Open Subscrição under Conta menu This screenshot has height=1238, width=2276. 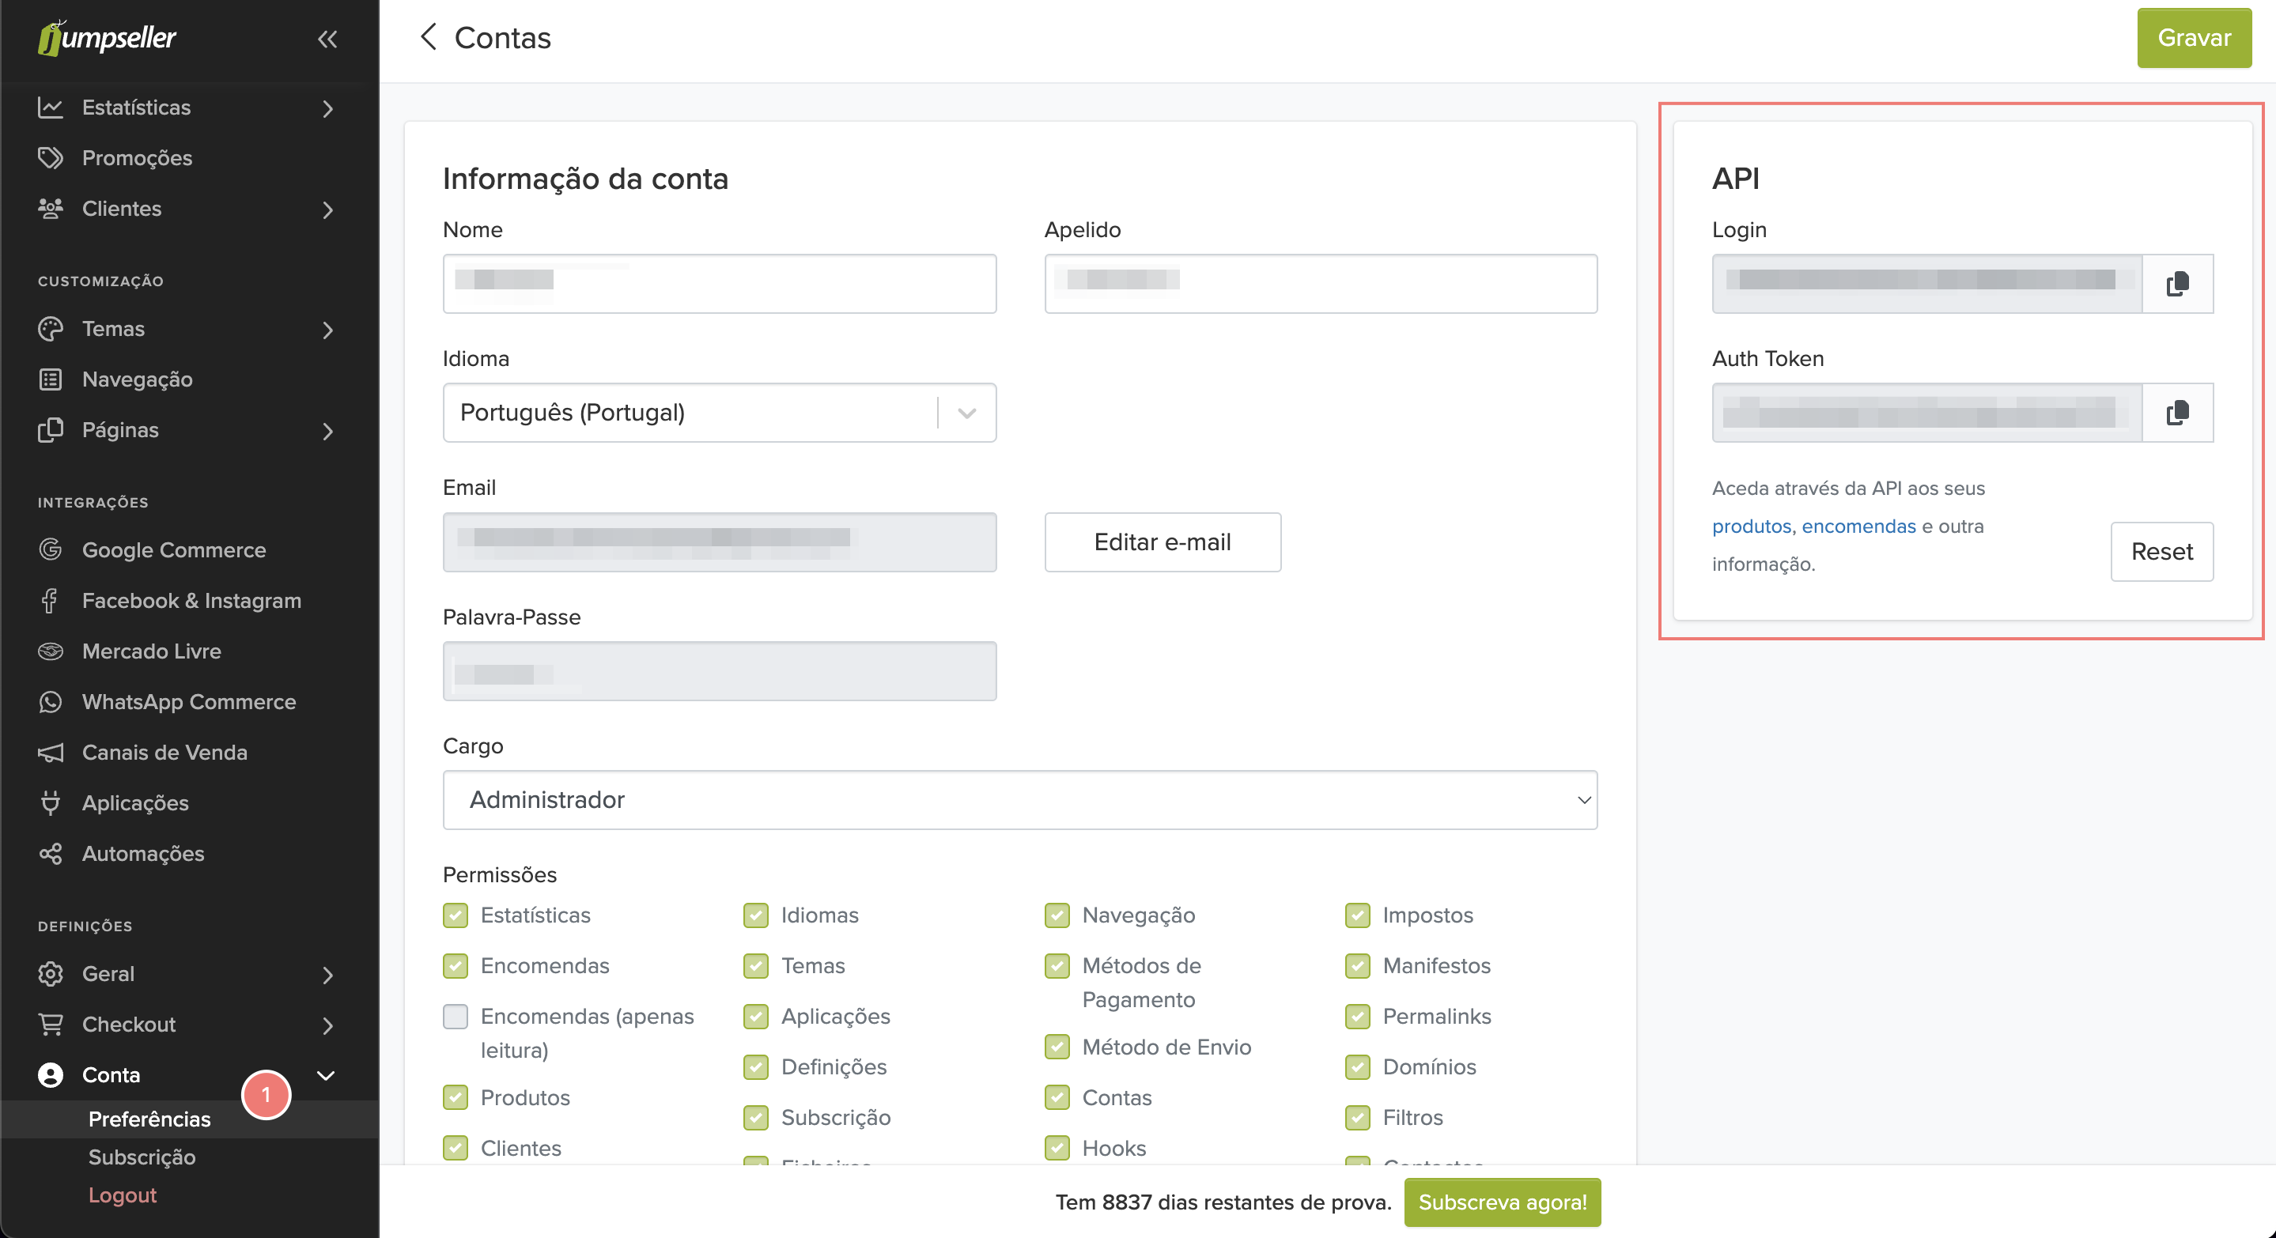[142, 1157]
